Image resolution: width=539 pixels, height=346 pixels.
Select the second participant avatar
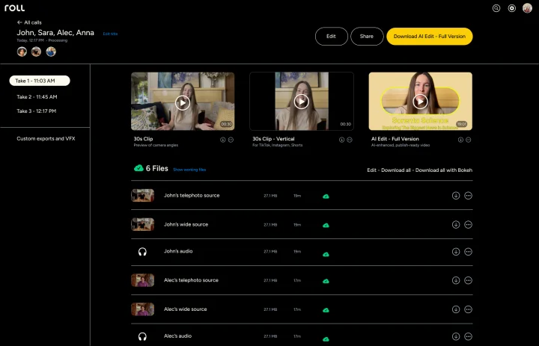pyautogui.click(x=36, y=52)
